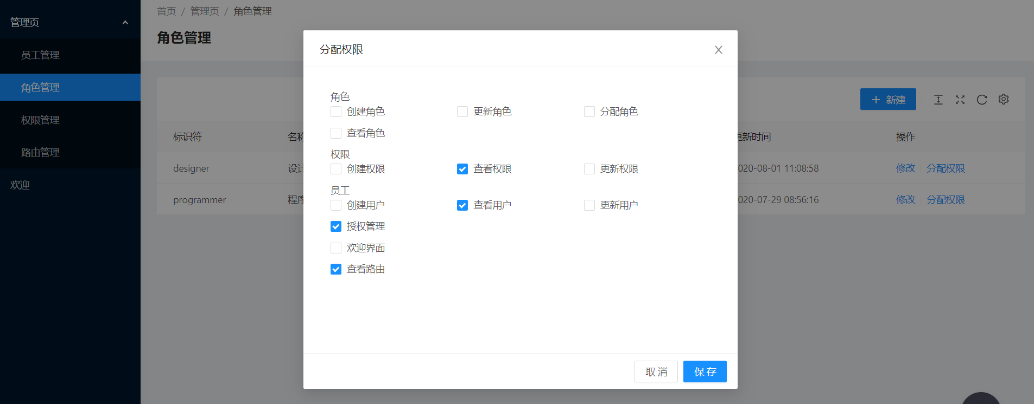Click the refresh table icon
The image size is (1034, 404).
[x=982, y=100]
